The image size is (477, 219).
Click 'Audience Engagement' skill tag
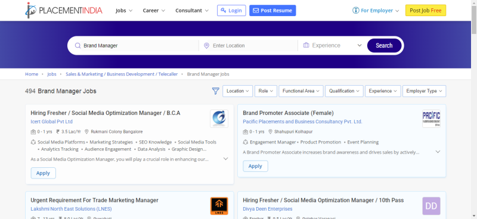[108, 149]
